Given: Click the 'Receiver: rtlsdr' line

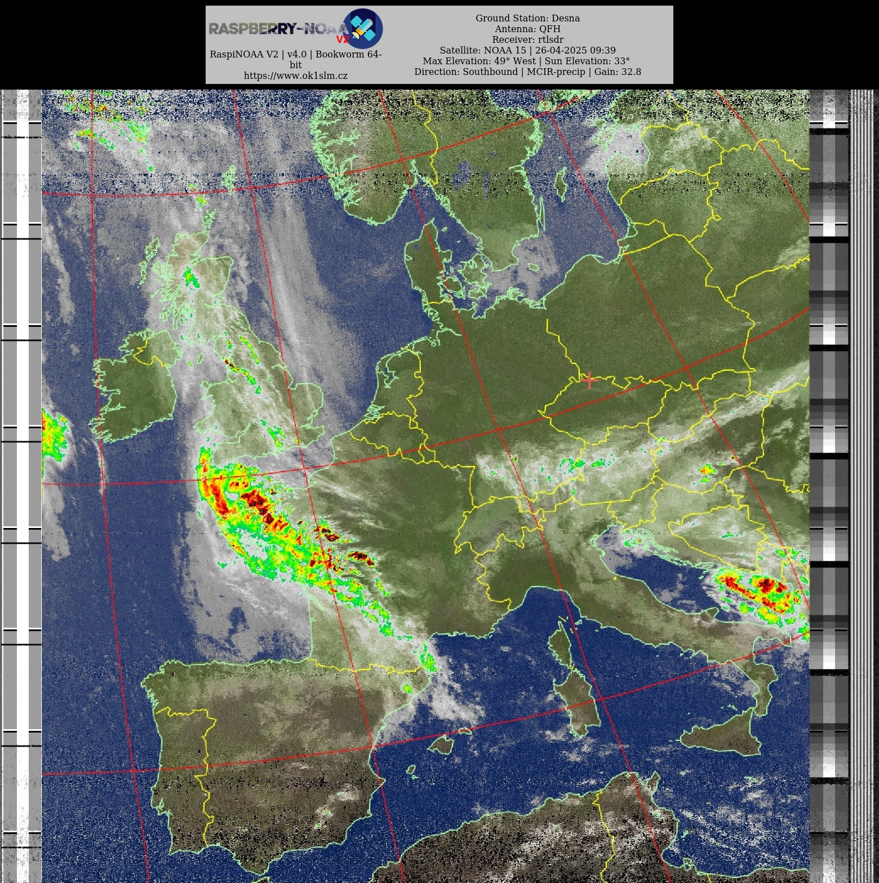Looking at the screenshot, I should (x=527, y=39).
